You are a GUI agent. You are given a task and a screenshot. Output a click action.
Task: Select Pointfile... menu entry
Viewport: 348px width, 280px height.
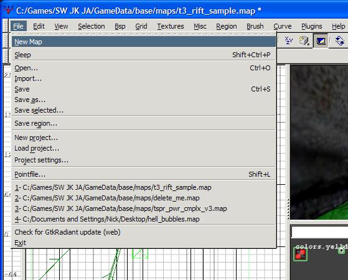[x=144, y=174]
